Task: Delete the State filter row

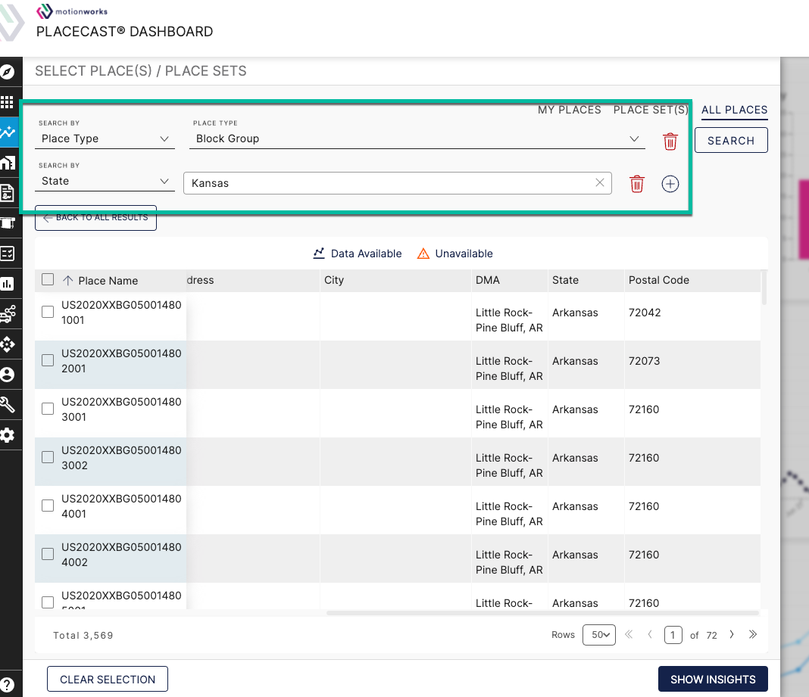Action: [x=637, y=184]
